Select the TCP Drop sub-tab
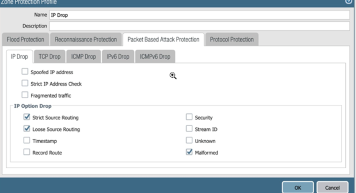This screenshot has height=193, width=356. tap(49, 56)
